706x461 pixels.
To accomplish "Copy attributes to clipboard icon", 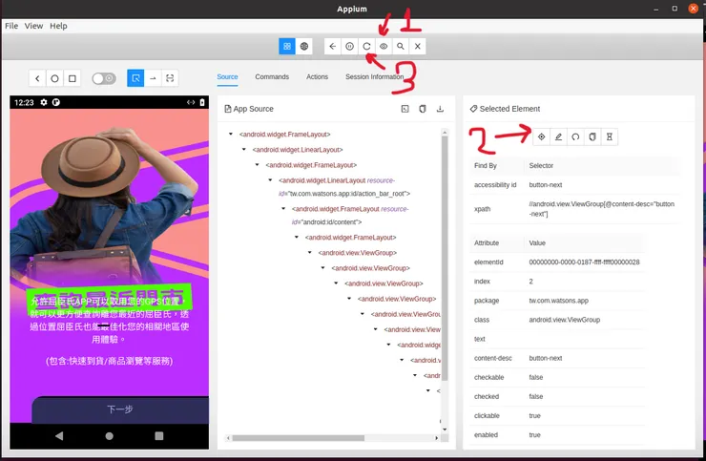I will pos(592,136).
